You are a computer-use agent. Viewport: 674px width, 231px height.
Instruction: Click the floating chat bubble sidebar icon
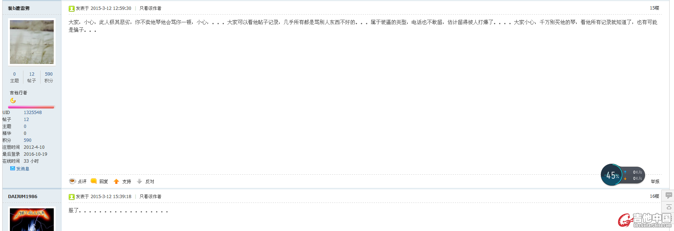coord(669,195)
